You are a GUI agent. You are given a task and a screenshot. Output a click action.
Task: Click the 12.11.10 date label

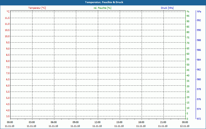tap(185, 126)
